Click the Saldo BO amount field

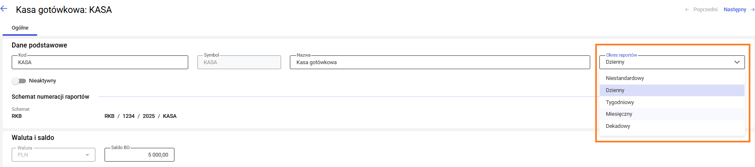click(x=139, y=155)
